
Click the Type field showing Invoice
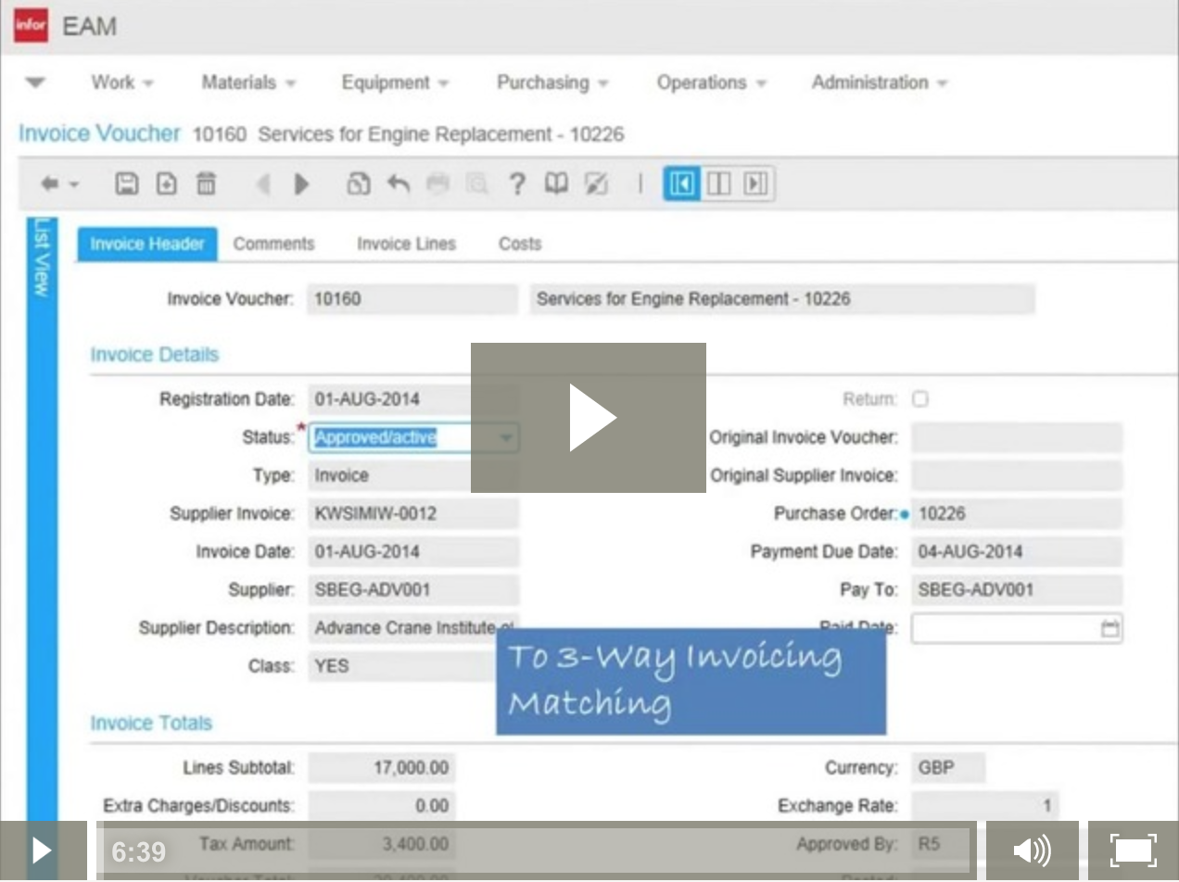click(x=413, y=475)
